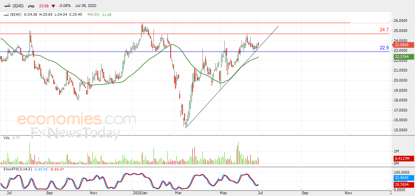Click the date Jul 05, 2020
The width and height of the screenshot is (415, 196).
coord(86,6)
